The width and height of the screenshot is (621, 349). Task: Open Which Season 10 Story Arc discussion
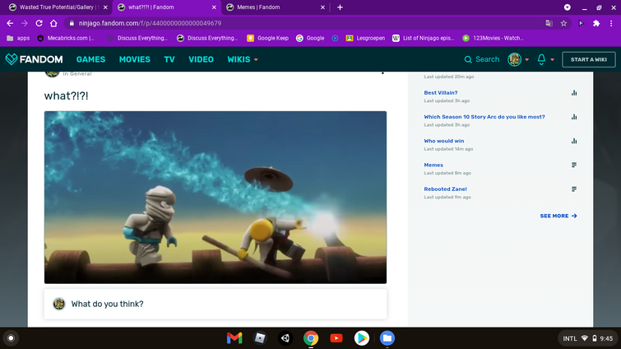pos(484,117)
